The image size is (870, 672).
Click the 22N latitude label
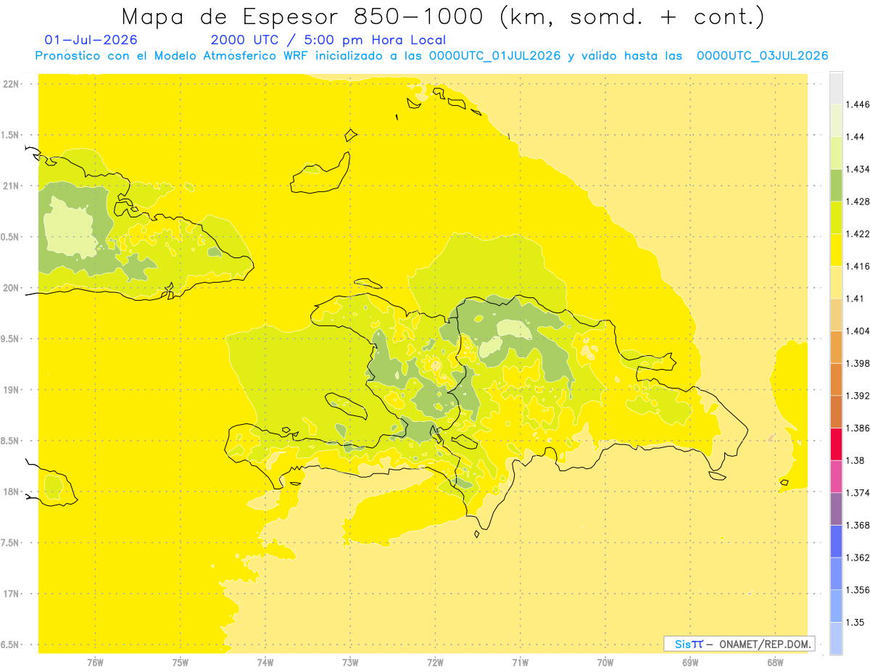click(x=11, y=84)
